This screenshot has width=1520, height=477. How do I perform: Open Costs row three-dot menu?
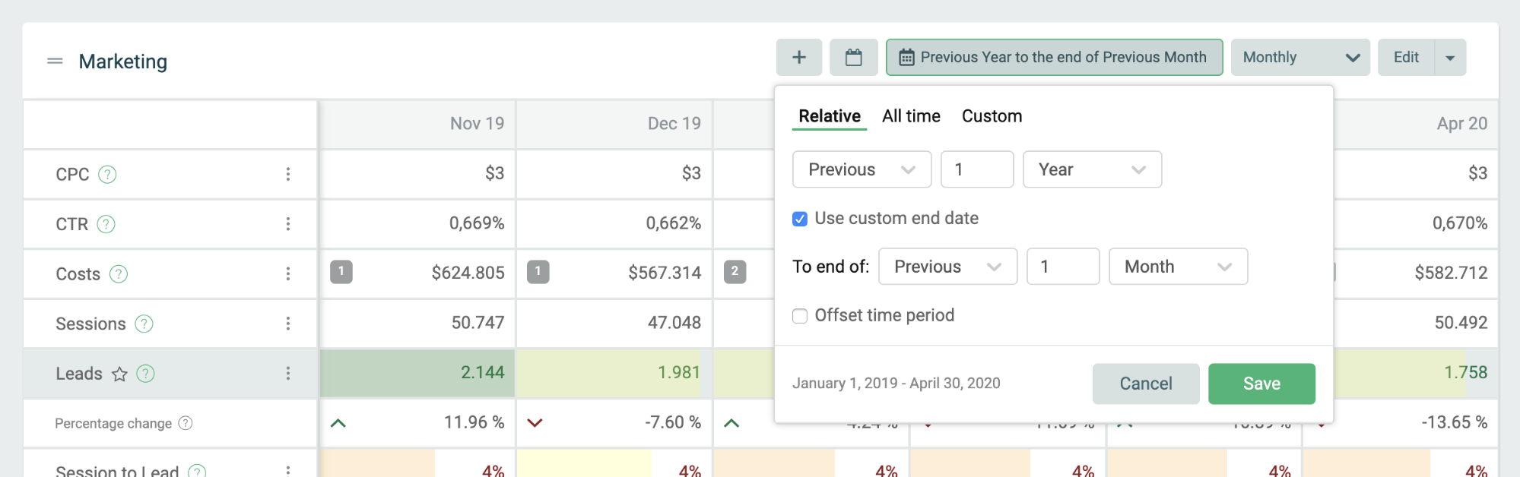(x=288, y=273)
